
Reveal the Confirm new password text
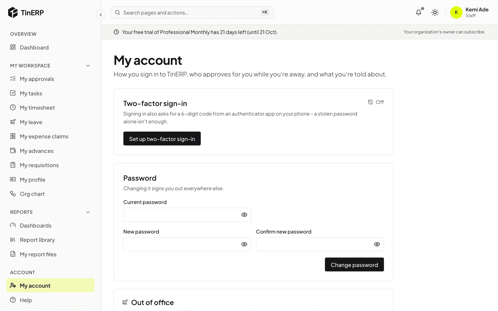point(377,244)
